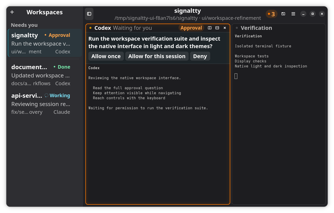The width and height of the screenshot is (334, 213).
Task: Click 'Waiting for you' status text
Action: 132,28
